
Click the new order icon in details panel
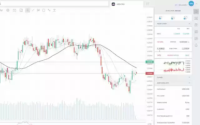160,18
